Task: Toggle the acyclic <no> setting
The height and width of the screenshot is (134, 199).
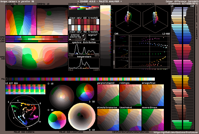Action: click(93, 39)
